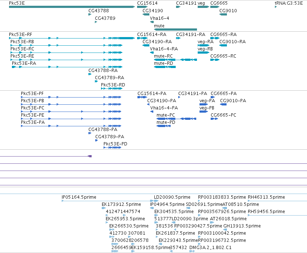Click the CG43789-PA protein label
Viewport: 307px width, 253px height.
[x=110, y=137]
